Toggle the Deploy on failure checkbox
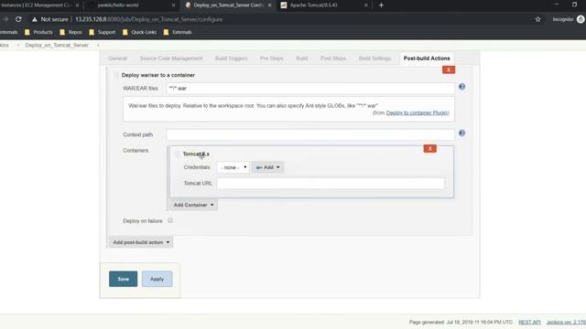The height and width of the screenshot is (329, 586). click(x=170, y=220)
